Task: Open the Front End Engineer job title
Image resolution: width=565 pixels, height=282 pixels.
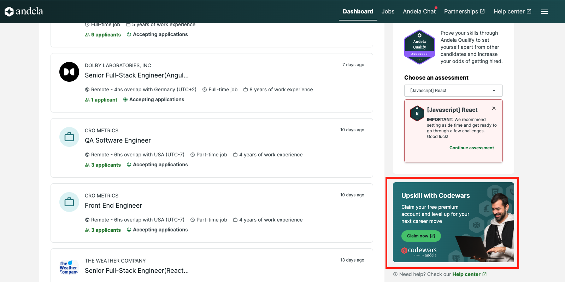Action: 113,206
